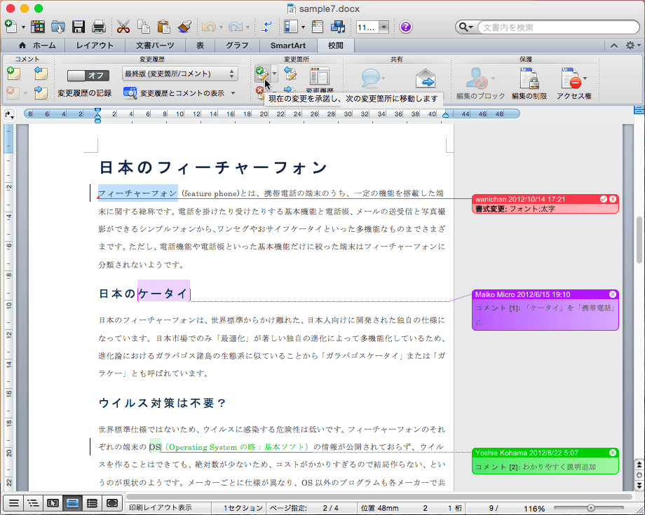Accept wanichan's format change via checkmark
Screen dimensions: 645x515
click(x=604, y=200)
